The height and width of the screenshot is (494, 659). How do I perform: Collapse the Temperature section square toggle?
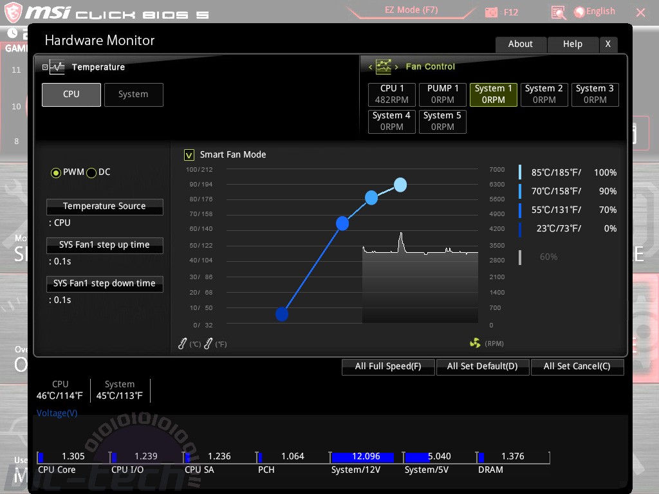click(x=45, y=67)
